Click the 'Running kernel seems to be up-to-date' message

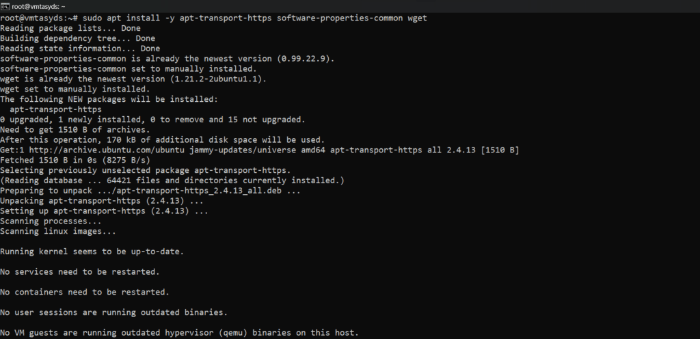(x=92, y=252)
